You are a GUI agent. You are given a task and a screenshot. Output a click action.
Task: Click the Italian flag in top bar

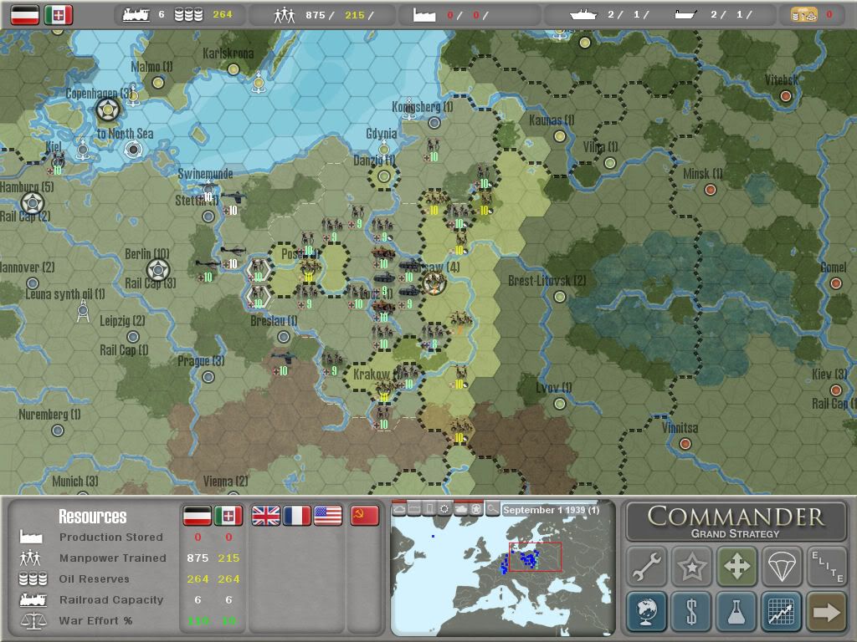click(x=59, y=15)
